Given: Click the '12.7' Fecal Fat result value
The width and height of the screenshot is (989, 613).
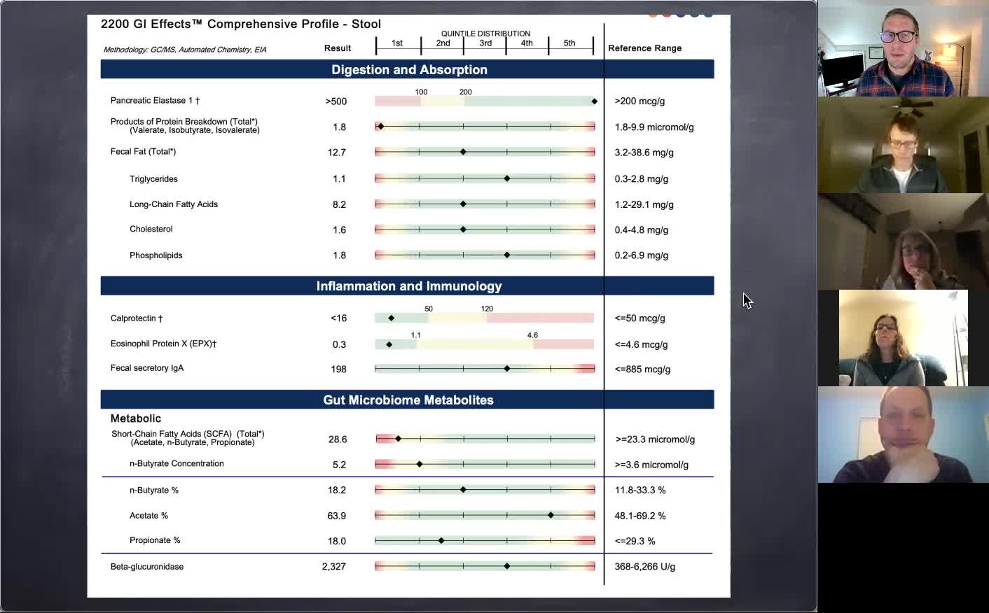Looking at the screenshot, I should (337, 153).
